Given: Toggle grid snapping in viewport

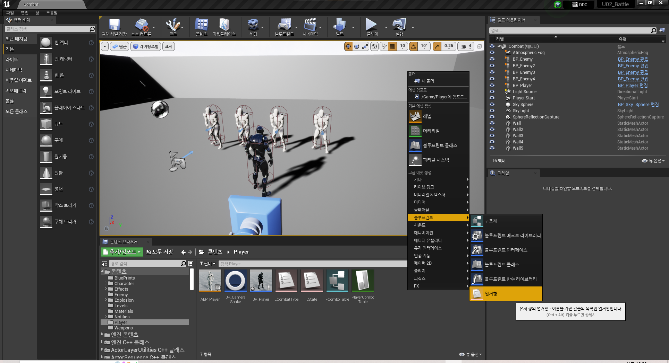Looking at the screenshot, I should point(392,46).
